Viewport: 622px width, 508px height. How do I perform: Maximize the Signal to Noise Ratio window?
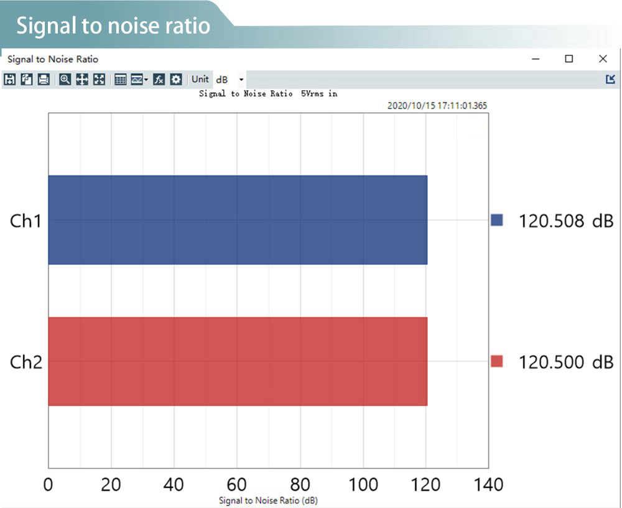point(569,59)
